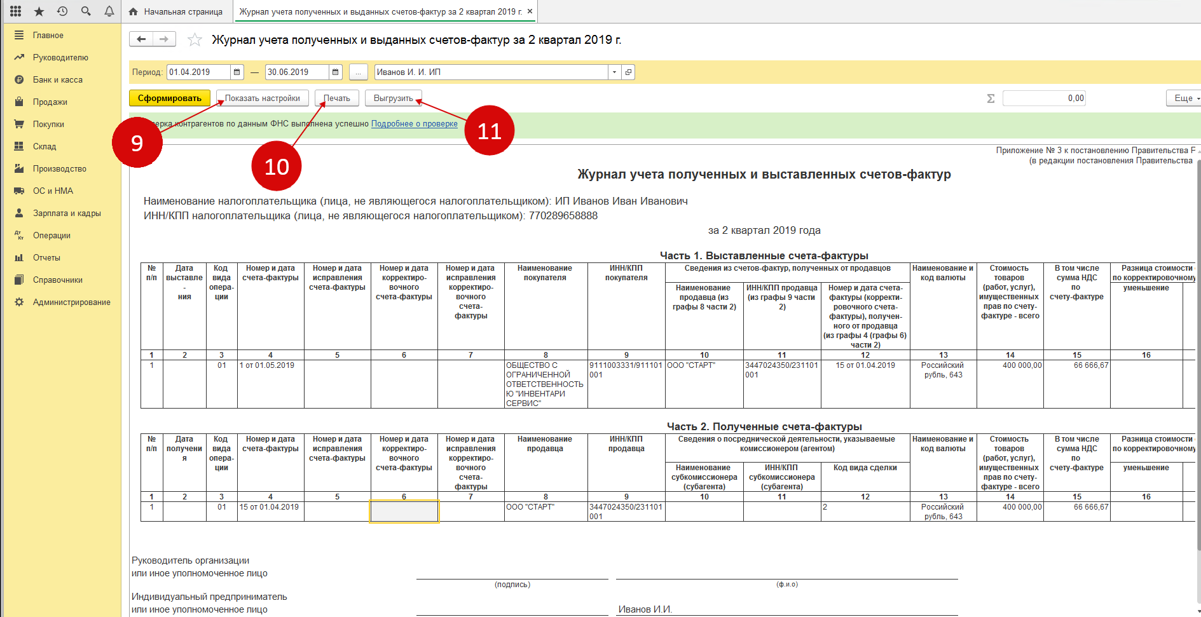This screenshot has height=617, width=1201.
Task: Click the Печать button
Action: tap(337, 98)
